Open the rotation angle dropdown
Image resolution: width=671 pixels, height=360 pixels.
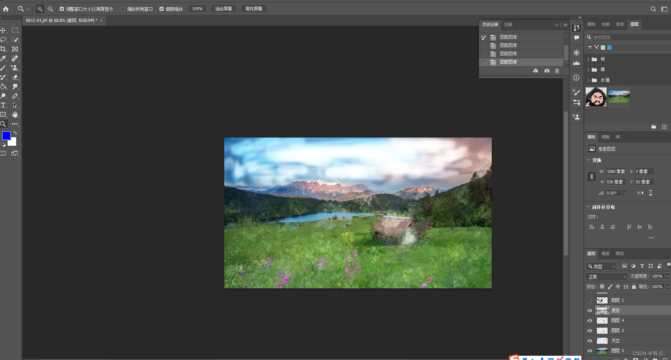[624, 193]
